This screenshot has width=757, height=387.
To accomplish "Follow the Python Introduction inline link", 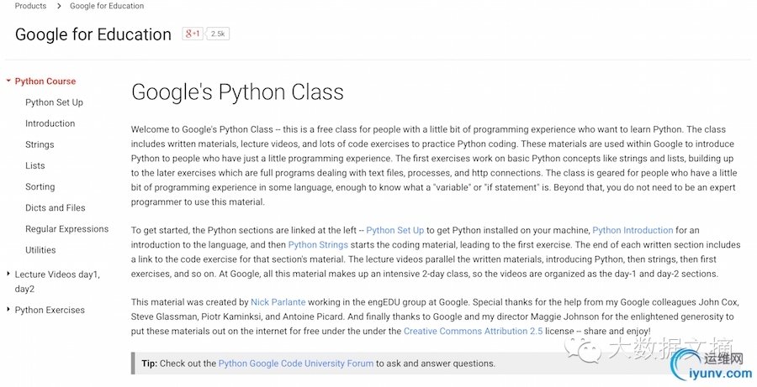I will 633,230.
